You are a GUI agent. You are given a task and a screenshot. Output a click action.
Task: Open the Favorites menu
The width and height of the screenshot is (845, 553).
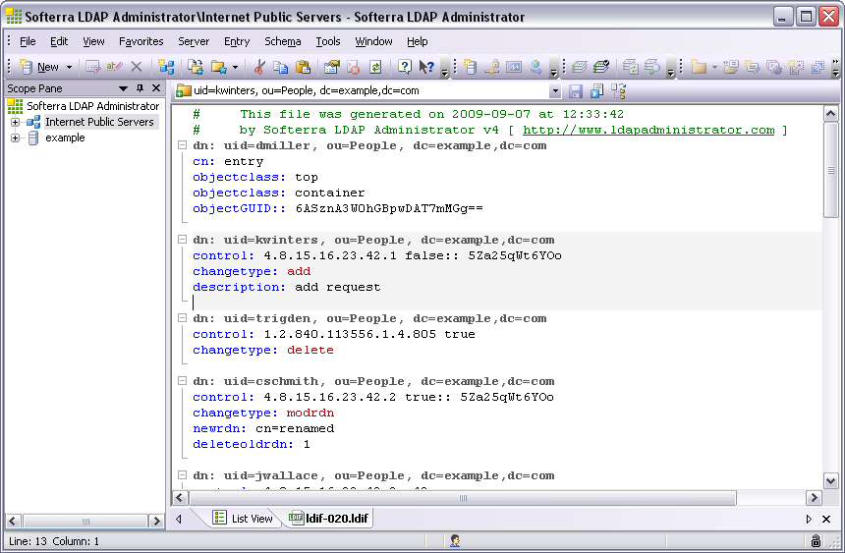tap(141, 41)
